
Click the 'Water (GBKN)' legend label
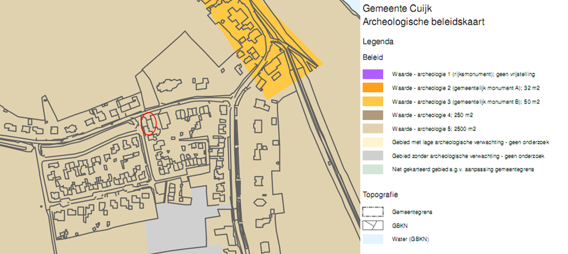pyautogui.click(x=410, y=240)
